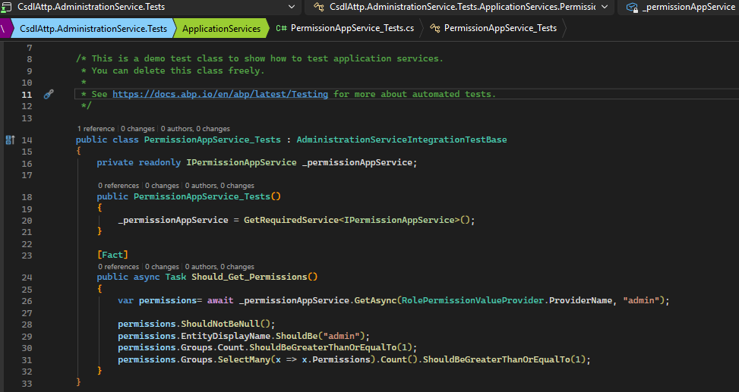Click the C# file icon in breadcrumb
Image resolution: width=739 pixels, height=392 pixels.
click(280, 28)
